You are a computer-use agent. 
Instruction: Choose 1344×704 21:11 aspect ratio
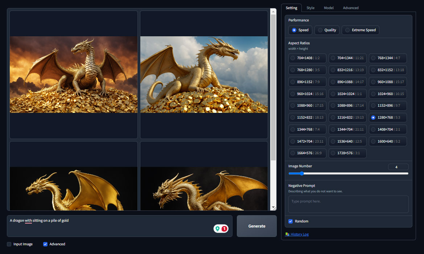coord(347,129)
